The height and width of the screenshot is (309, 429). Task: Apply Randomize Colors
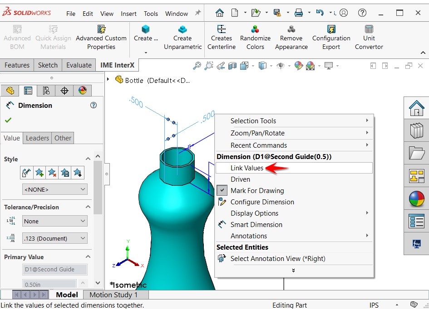click(255, 38)
